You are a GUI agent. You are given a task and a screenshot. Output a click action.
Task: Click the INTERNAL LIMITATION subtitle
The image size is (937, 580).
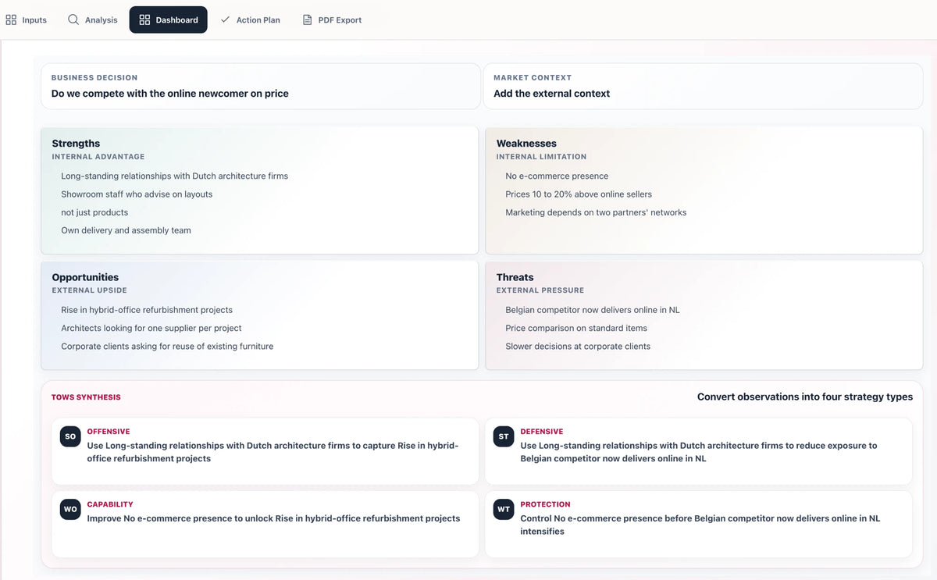pos(541,157)
